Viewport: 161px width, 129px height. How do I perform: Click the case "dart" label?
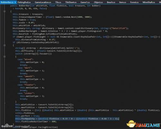pyautogui.click(x=25, y=68)
